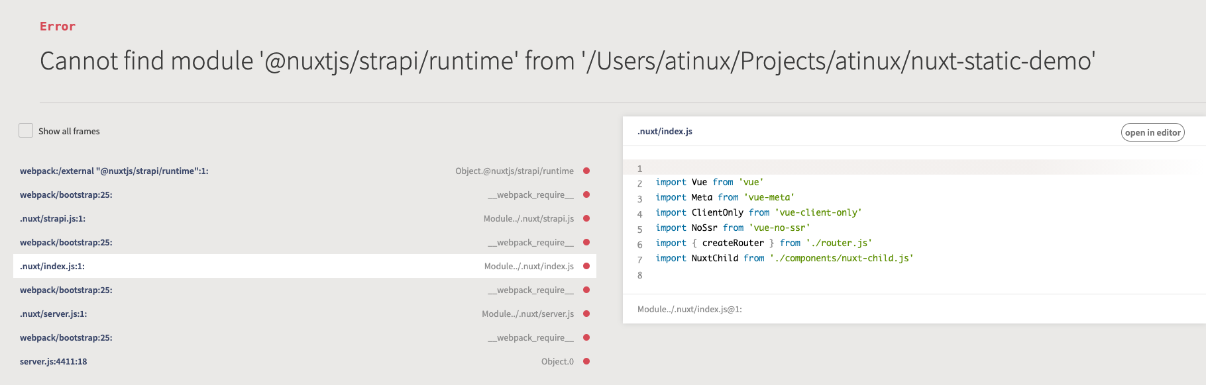Click the Module../.nuxt/strapi.js label
Viewport: 1206px width, 385px height.
pos(529,218)
